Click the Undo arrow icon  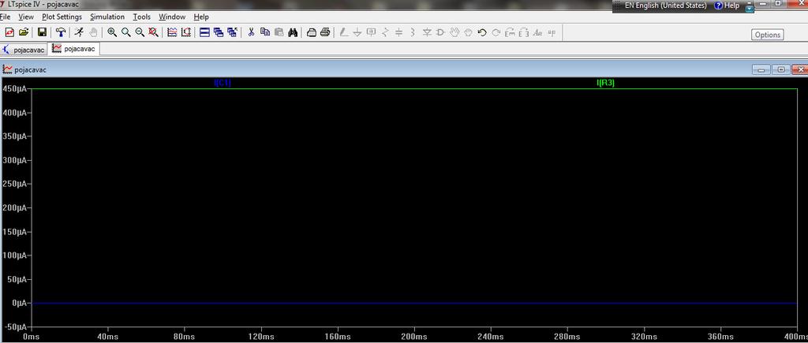click(x=482, y=32)
